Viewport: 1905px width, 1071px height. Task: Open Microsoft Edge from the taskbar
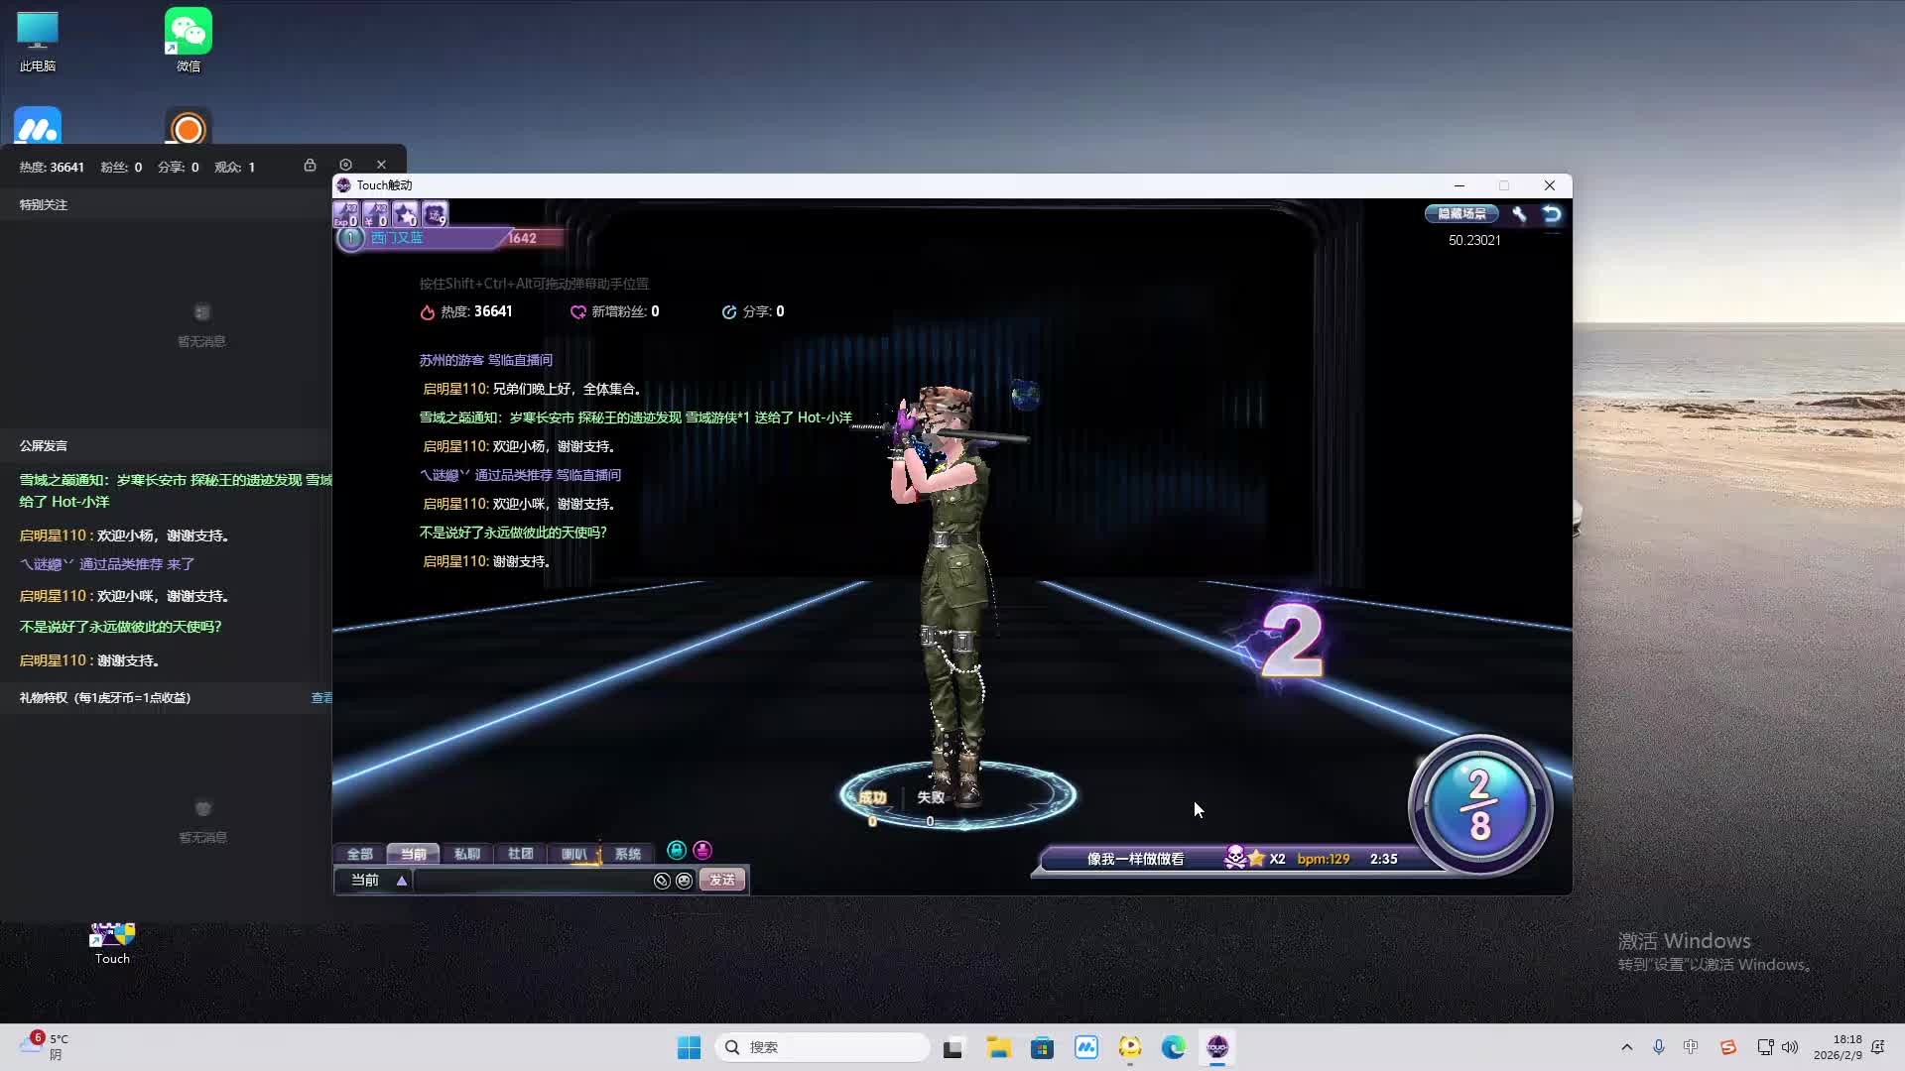pyautogui.click(x=1173, y=1047)
